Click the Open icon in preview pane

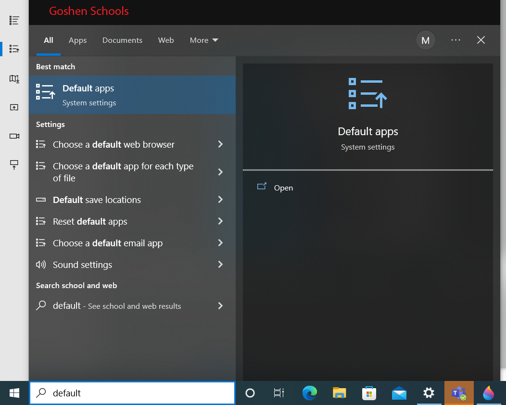(262, 186)
